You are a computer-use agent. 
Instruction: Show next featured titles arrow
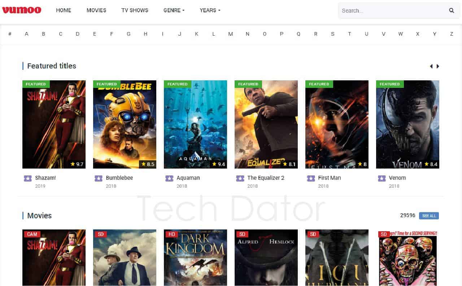(x=438, y=66)
